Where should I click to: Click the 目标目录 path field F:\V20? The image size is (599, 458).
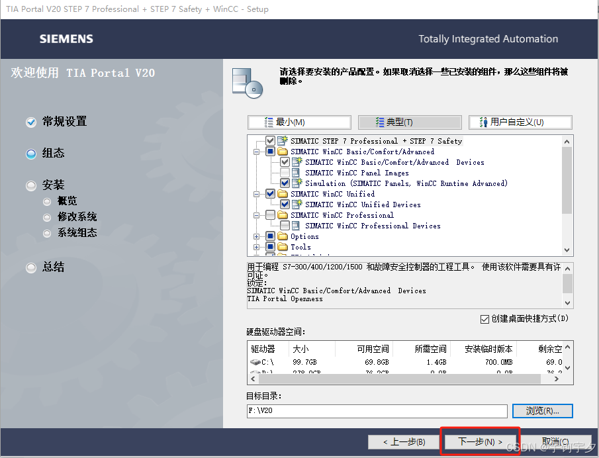[x=377, y=411]
